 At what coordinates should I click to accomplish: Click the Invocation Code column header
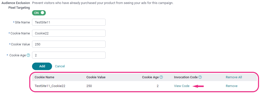coord(186,77)
